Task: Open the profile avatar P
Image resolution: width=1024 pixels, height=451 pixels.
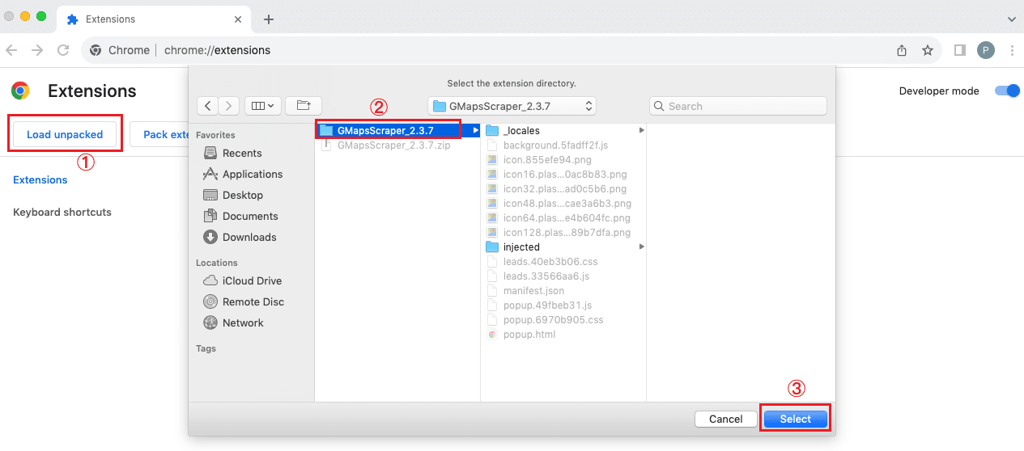Action: [x=985, y=50]
